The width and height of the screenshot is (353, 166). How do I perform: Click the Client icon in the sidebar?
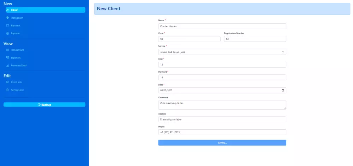click(x=8, y=10)
